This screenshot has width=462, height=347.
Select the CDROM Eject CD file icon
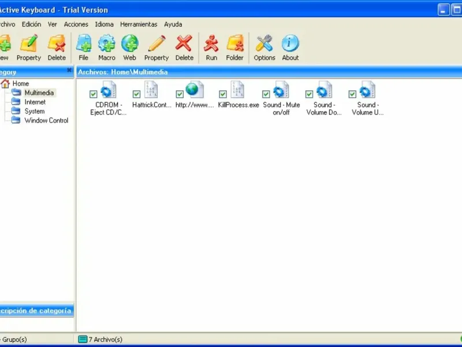tap(109, 90)
